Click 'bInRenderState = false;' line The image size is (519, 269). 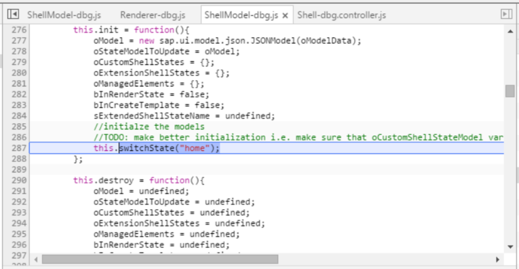tap(151, 94)
